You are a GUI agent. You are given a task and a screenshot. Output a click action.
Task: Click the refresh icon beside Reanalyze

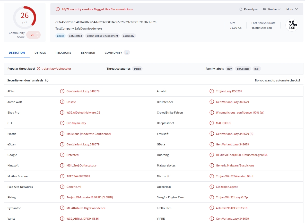[241, 9]
